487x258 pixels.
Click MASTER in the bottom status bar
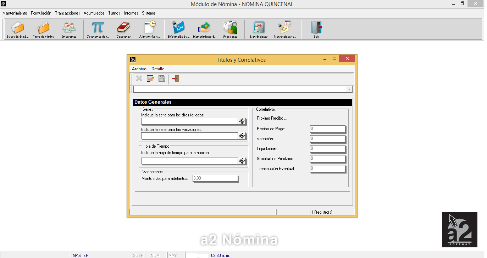point(81,256)
